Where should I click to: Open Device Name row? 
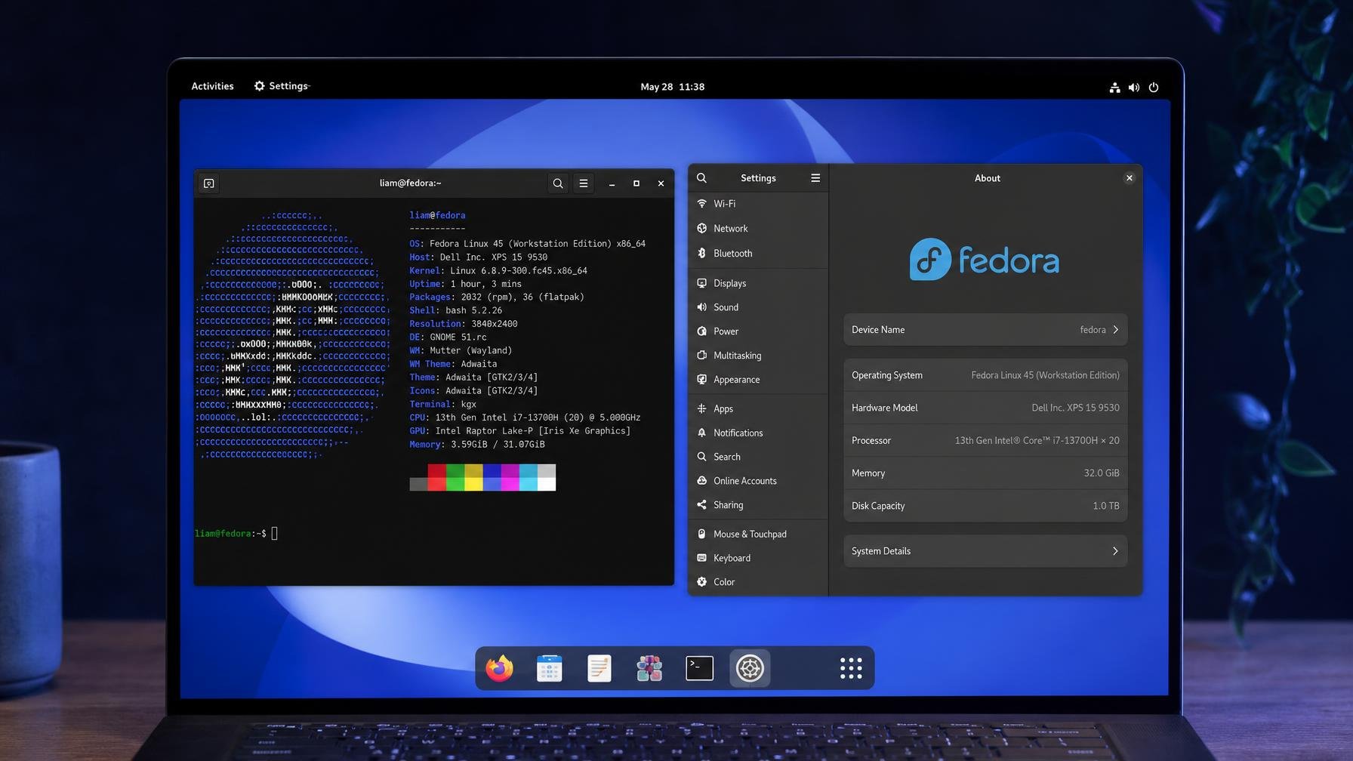coord(985,330)
